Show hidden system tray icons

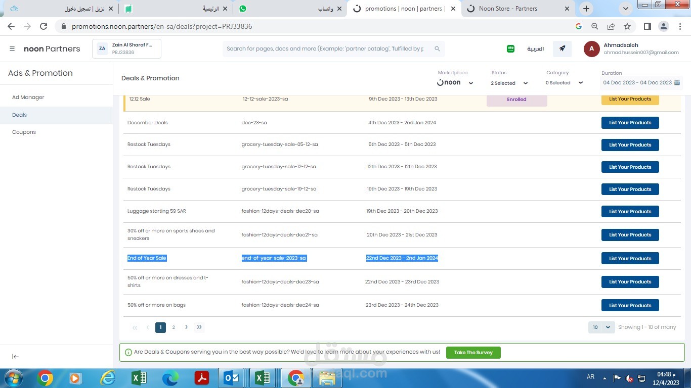coord(604,378)
